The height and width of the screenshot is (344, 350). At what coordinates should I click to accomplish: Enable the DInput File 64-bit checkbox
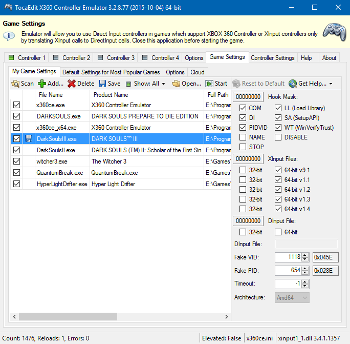278,232
